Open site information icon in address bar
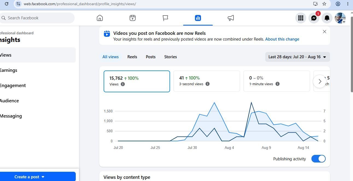The height and width of the screenshot is (181, 353). 18,4
